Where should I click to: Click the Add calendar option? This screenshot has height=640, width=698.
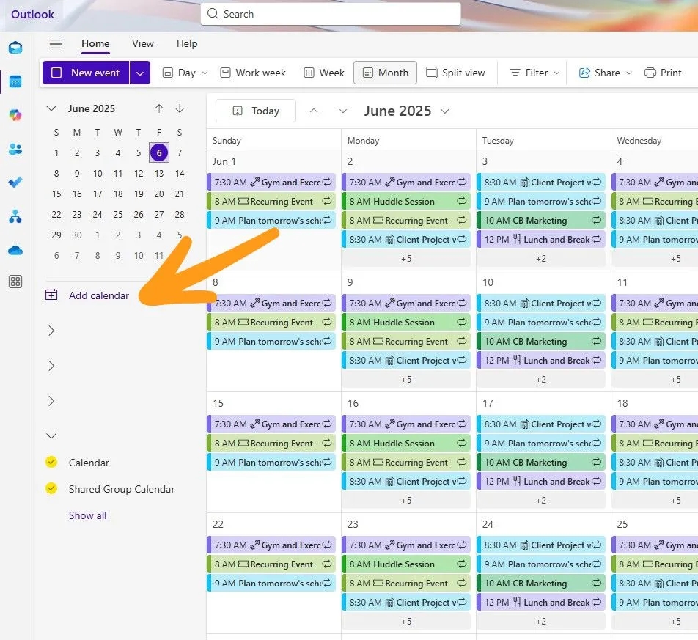point(98,295)
